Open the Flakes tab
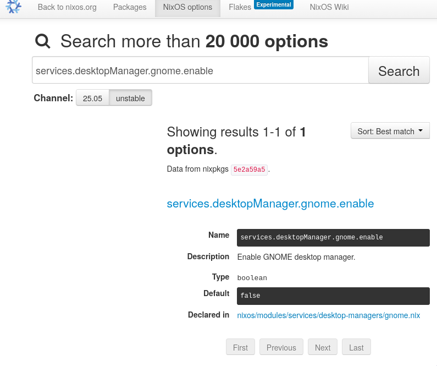Image resolution: width=437 pixels, height=366 pixels. tap(240, 8)
